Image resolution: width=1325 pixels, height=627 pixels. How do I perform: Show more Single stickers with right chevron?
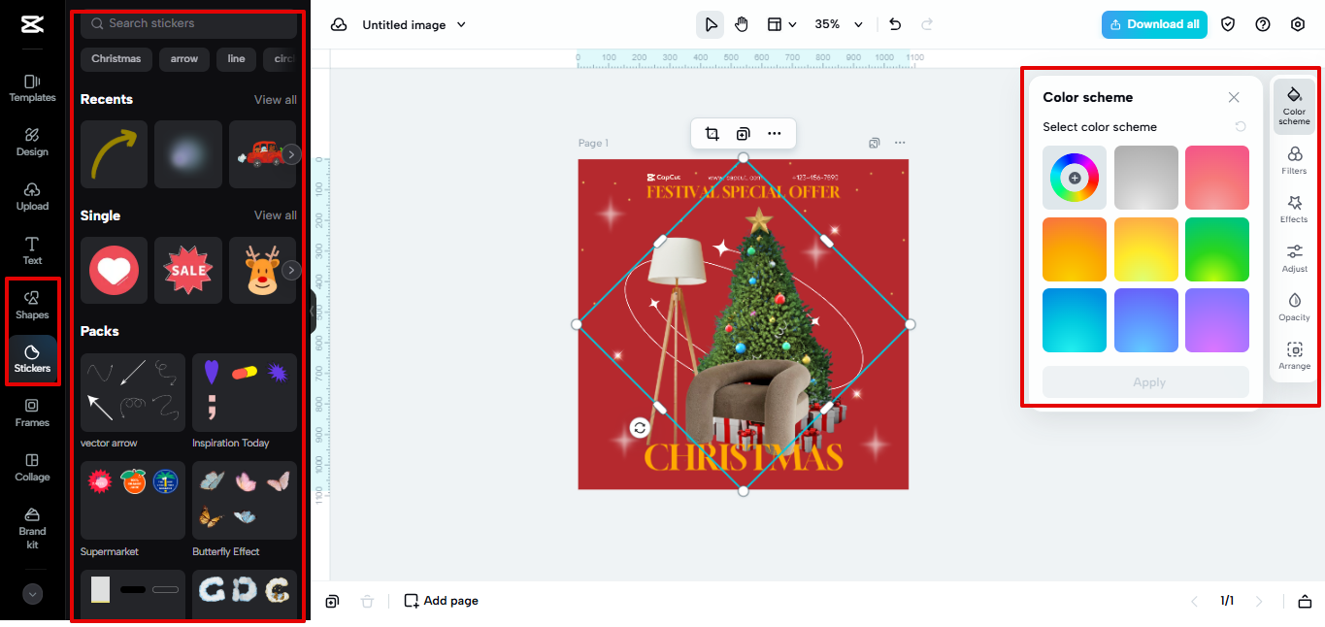(x=291, y=270)
